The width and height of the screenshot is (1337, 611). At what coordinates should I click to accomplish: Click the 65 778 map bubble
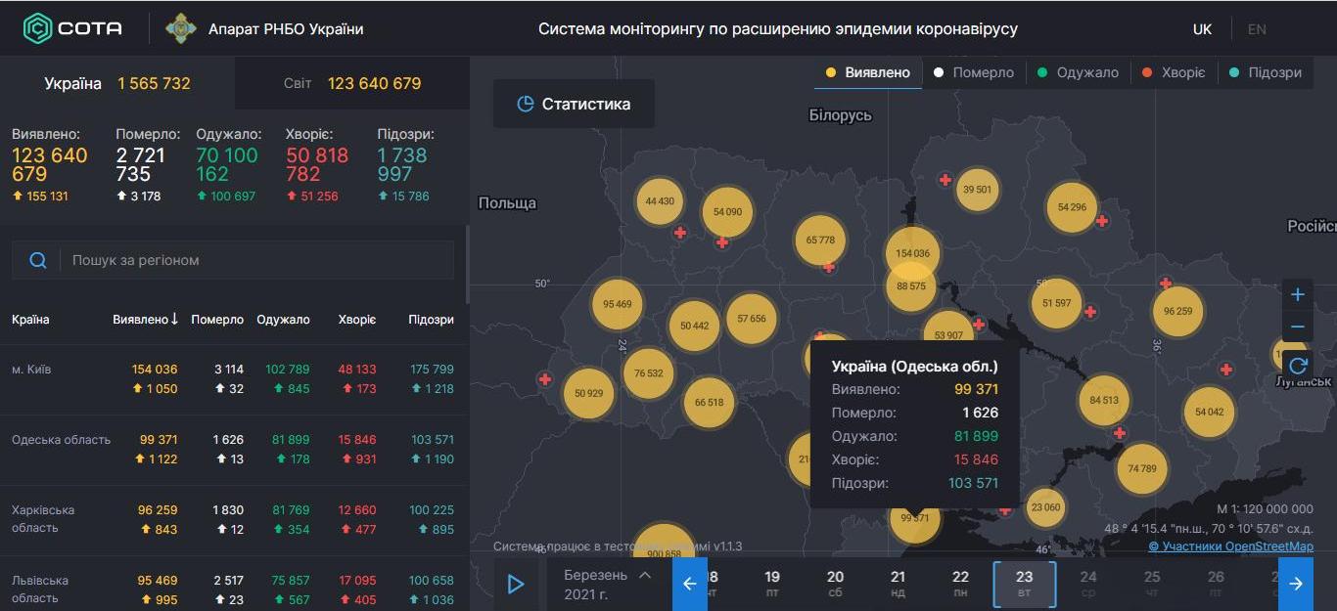click(820, 240)
